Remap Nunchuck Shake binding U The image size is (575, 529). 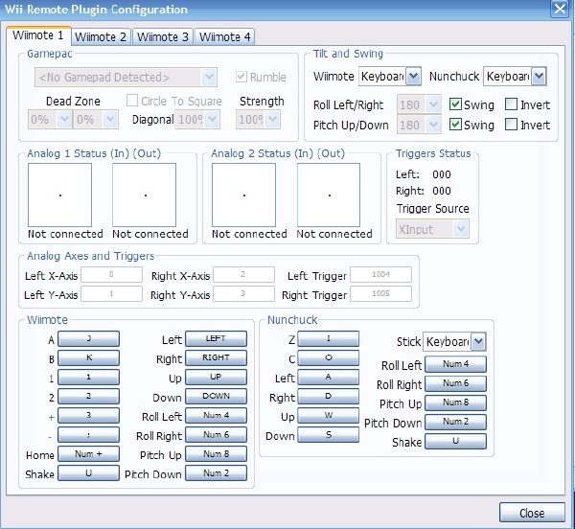456,441
